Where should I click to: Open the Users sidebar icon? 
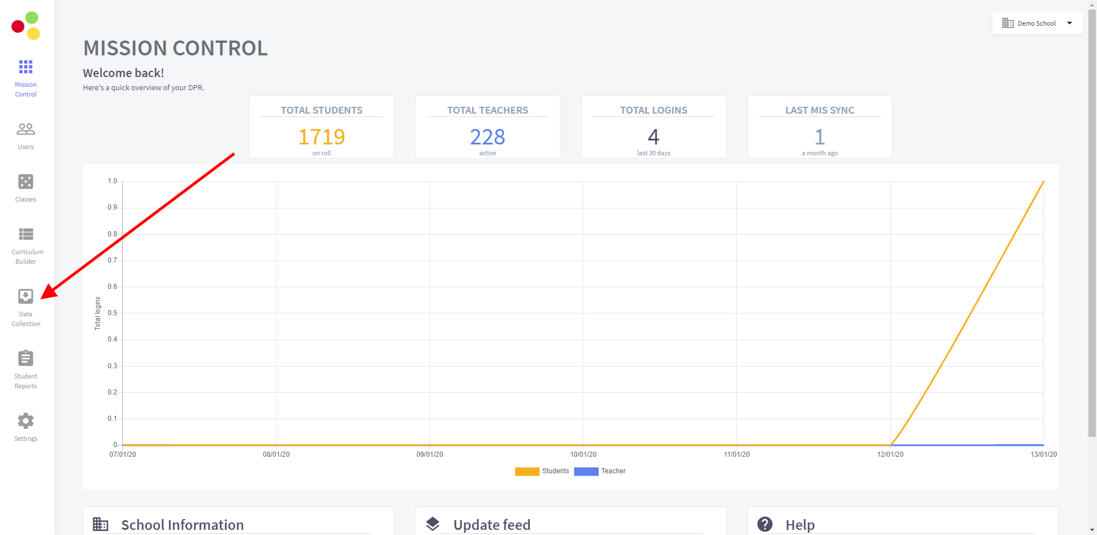pos(26,130)
